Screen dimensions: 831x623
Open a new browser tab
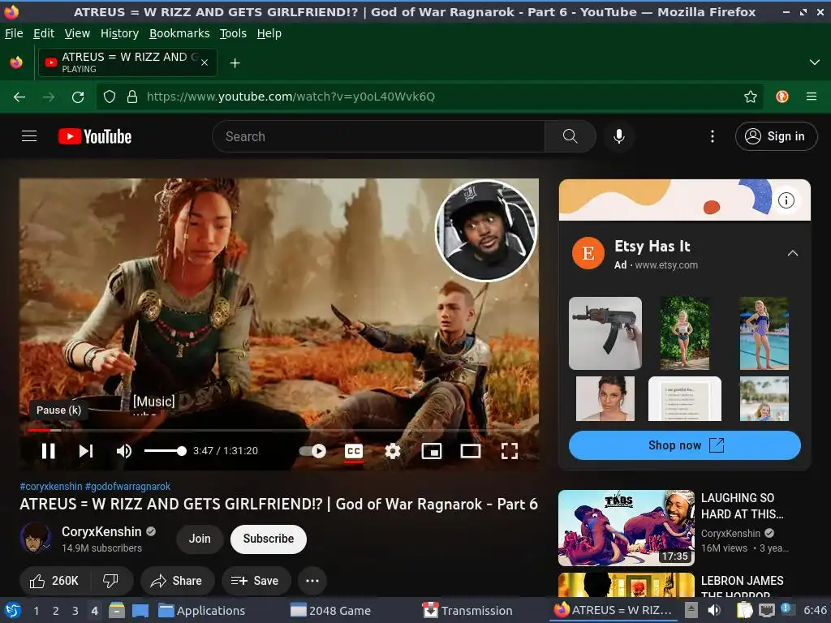(235, 63)
